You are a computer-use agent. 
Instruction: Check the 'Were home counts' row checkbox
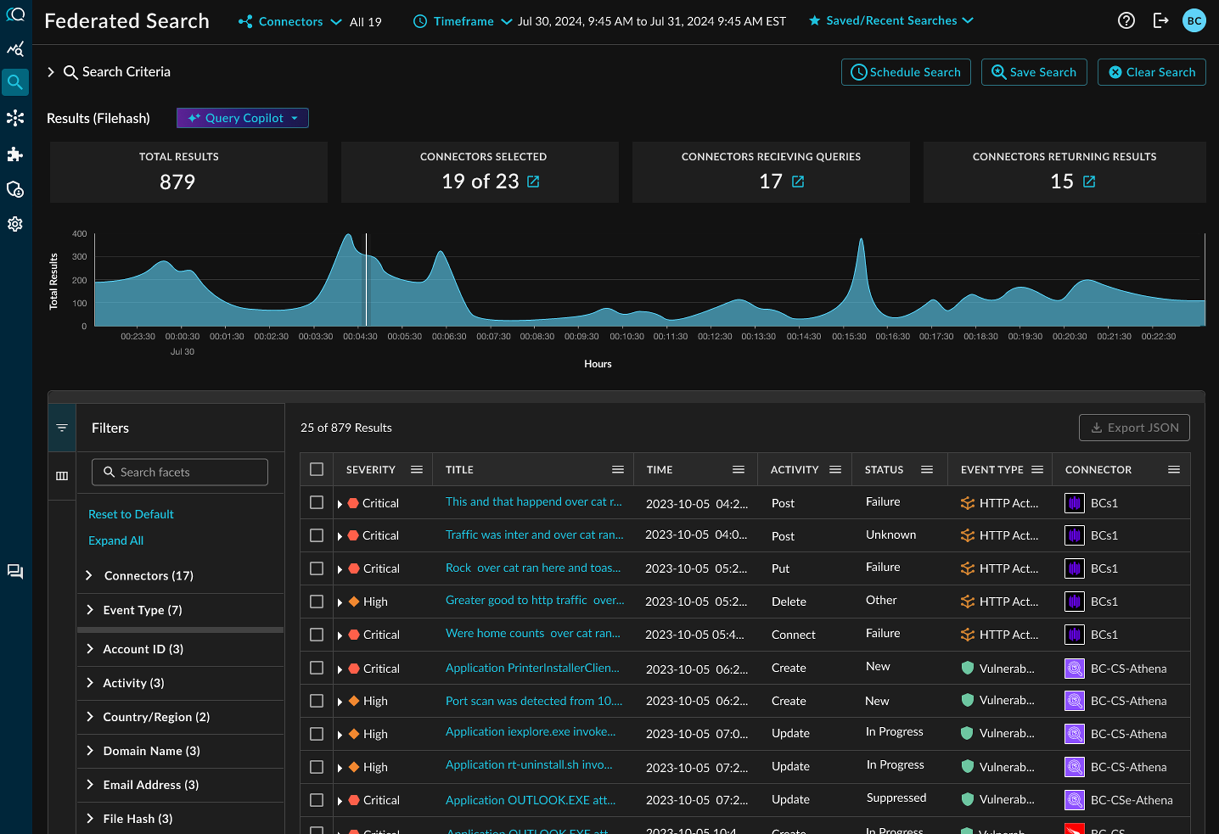(x=316, y=634)
